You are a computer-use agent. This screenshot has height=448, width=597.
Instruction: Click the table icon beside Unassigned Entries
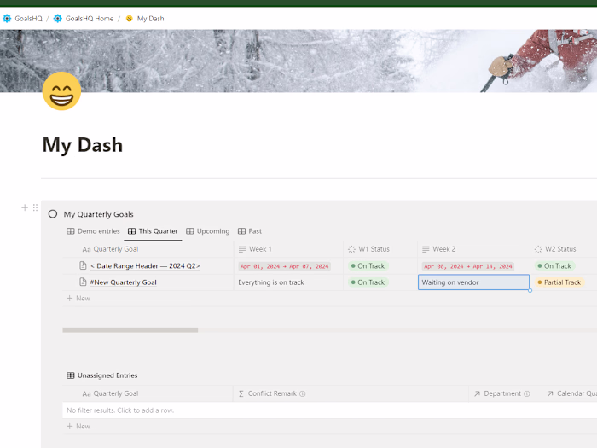click(71, 375)
